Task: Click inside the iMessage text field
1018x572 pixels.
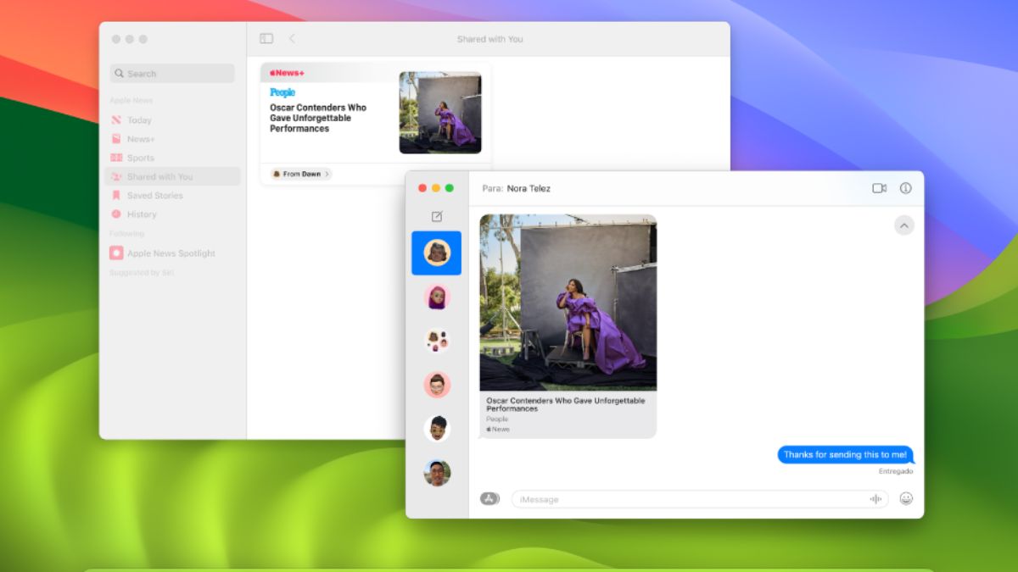Action: pos(679,499)
